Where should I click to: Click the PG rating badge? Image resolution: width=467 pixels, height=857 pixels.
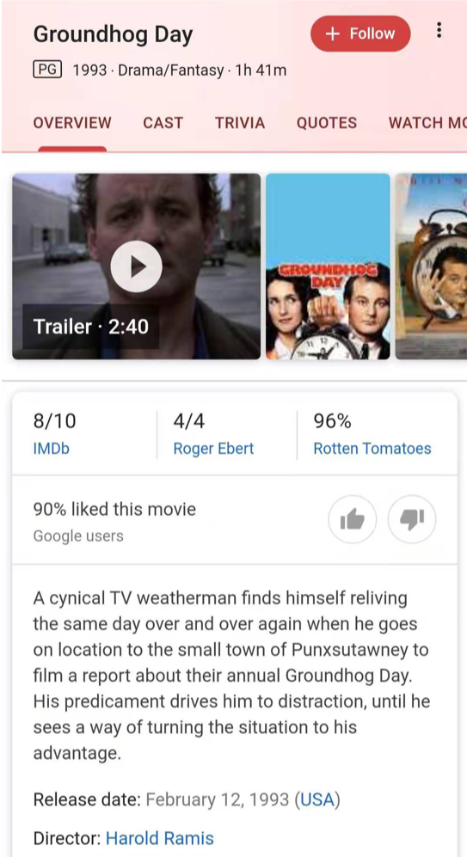click(47, 70)
